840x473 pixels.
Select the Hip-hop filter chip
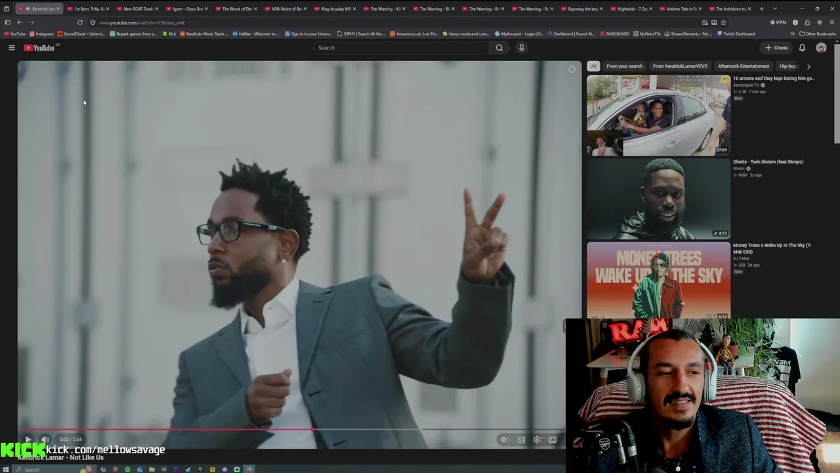point(787,66)
